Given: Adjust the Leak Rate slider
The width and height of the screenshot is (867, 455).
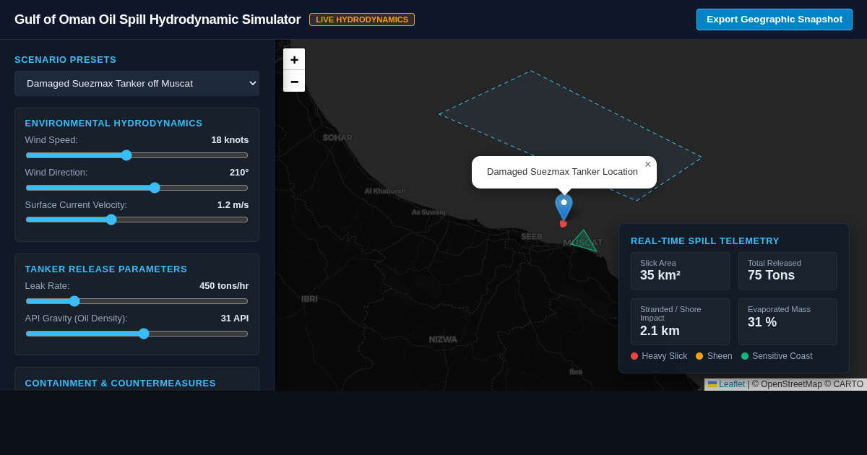Looking at the screenshot, I should 137,300.
